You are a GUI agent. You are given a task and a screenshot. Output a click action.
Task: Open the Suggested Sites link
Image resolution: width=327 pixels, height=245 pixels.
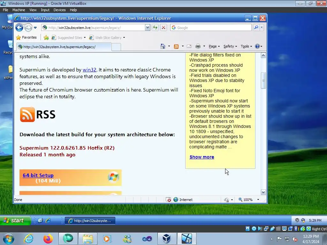(x=69, y=38)
